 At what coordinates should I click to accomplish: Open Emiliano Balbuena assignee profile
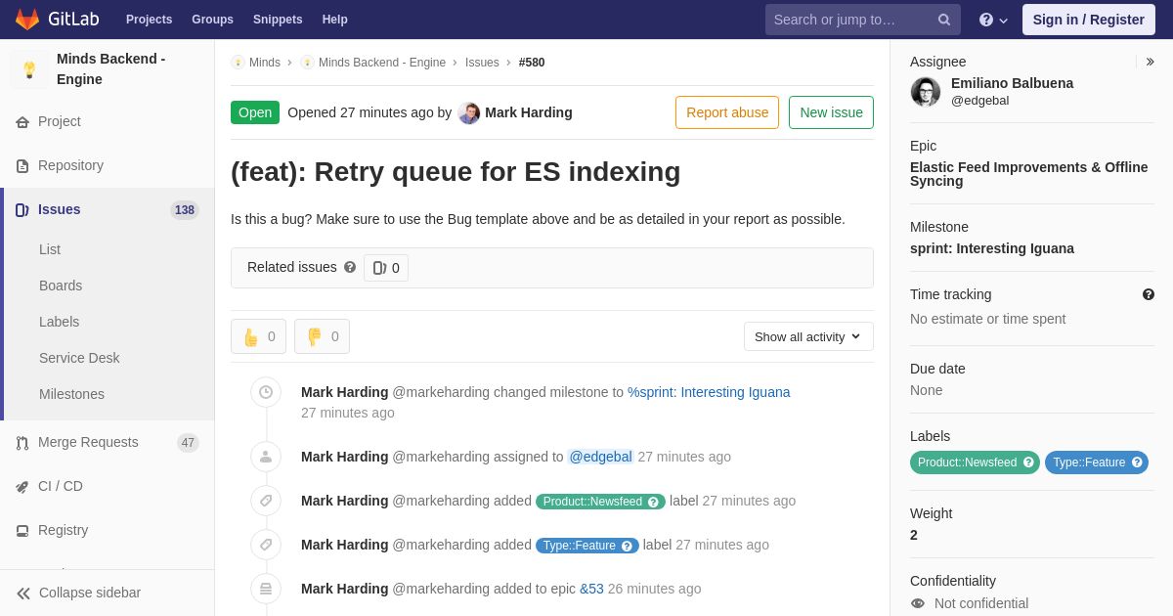click(1012, 83)
